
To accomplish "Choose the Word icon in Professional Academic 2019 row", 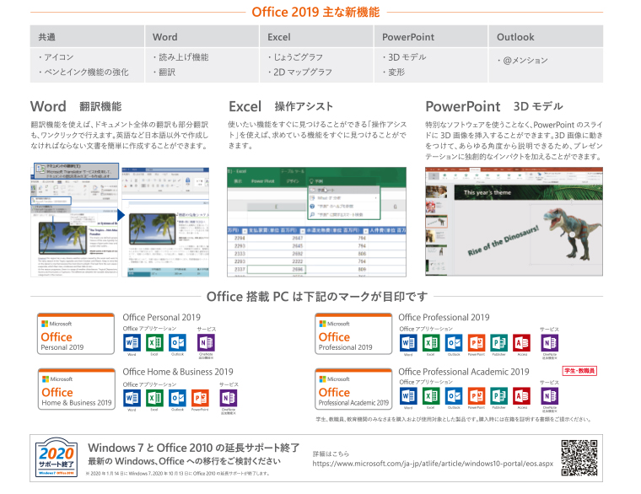I will (x=408, y=396).
